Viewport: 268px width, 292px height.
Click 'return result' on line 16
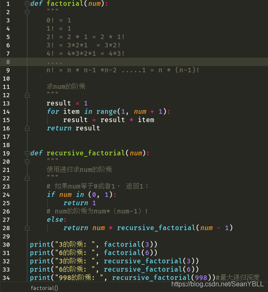(x=73, y=128)
